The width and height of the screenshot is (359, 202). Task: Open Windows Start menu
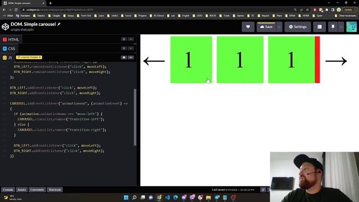tap(126, 198)
